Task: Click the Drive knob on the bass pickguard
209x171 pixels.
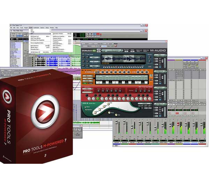Action: pyautogui.click(x=95, y=112)
